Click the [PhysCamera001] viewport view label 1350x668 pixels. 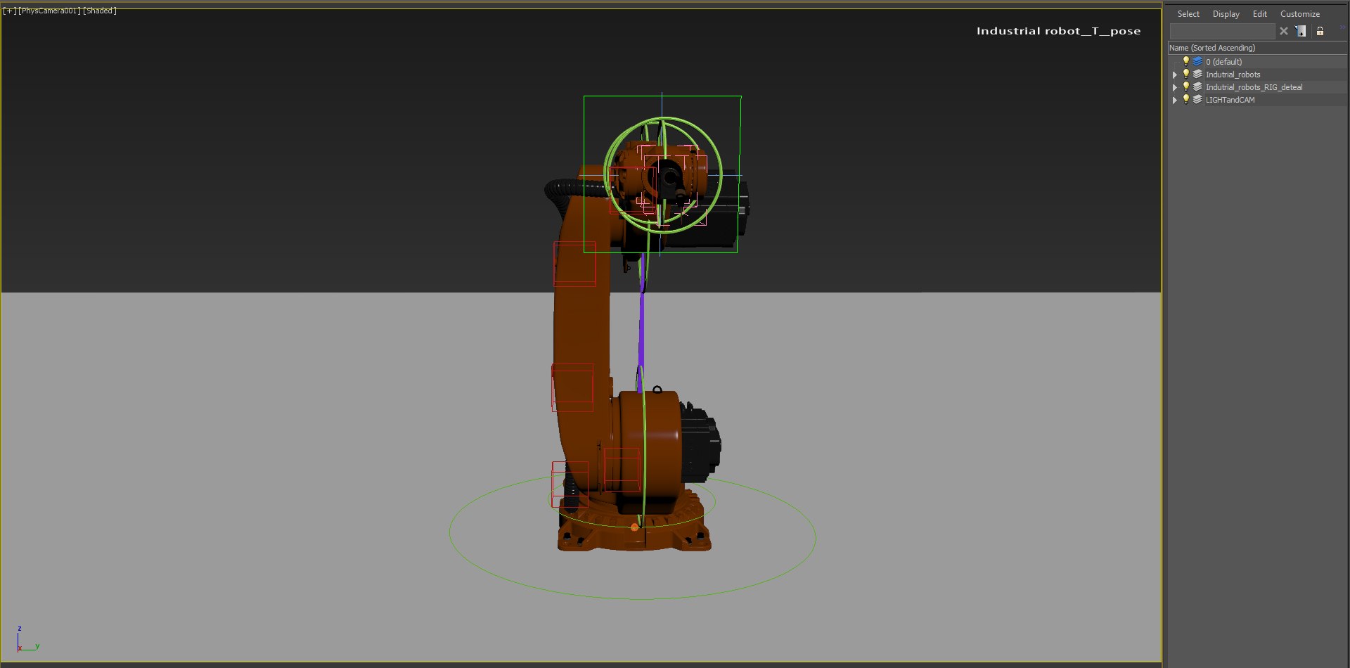coord(50,11)
